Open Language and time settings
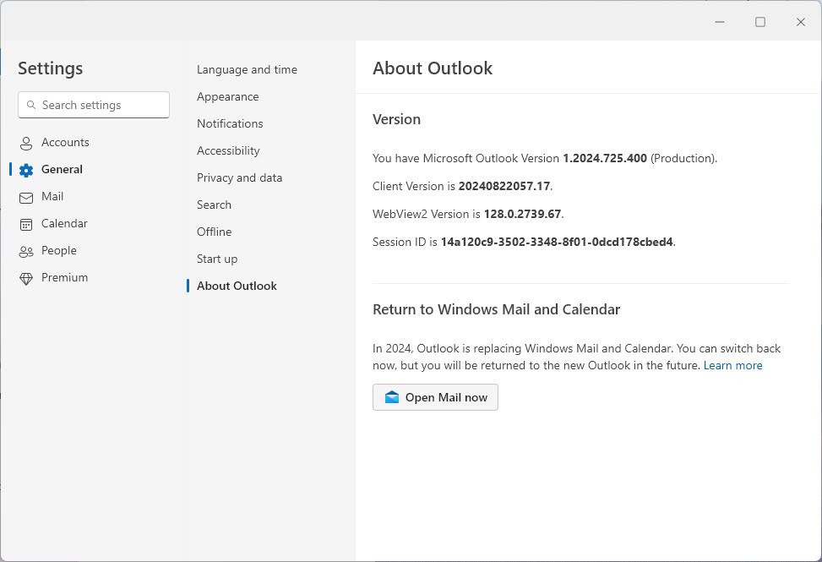 tap(247, 70)
